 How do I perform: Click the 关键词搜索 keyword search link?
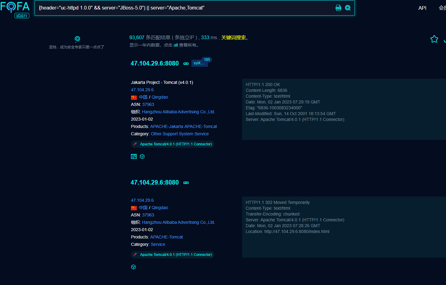click(234, 38)
